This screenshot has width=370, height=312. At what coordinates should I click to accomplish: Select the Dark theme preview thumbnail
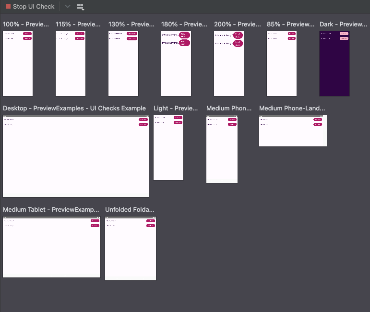point(334,63)
